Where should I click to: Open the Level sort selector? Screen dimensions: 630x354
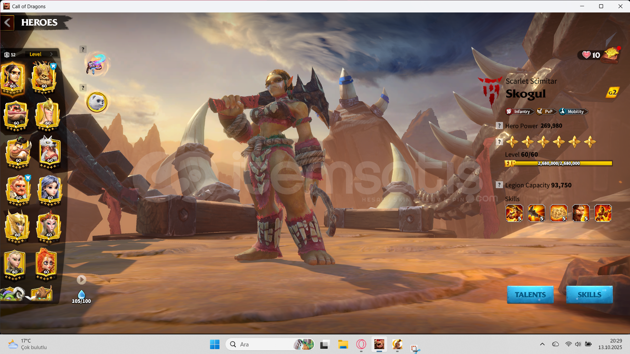(41, 54)
